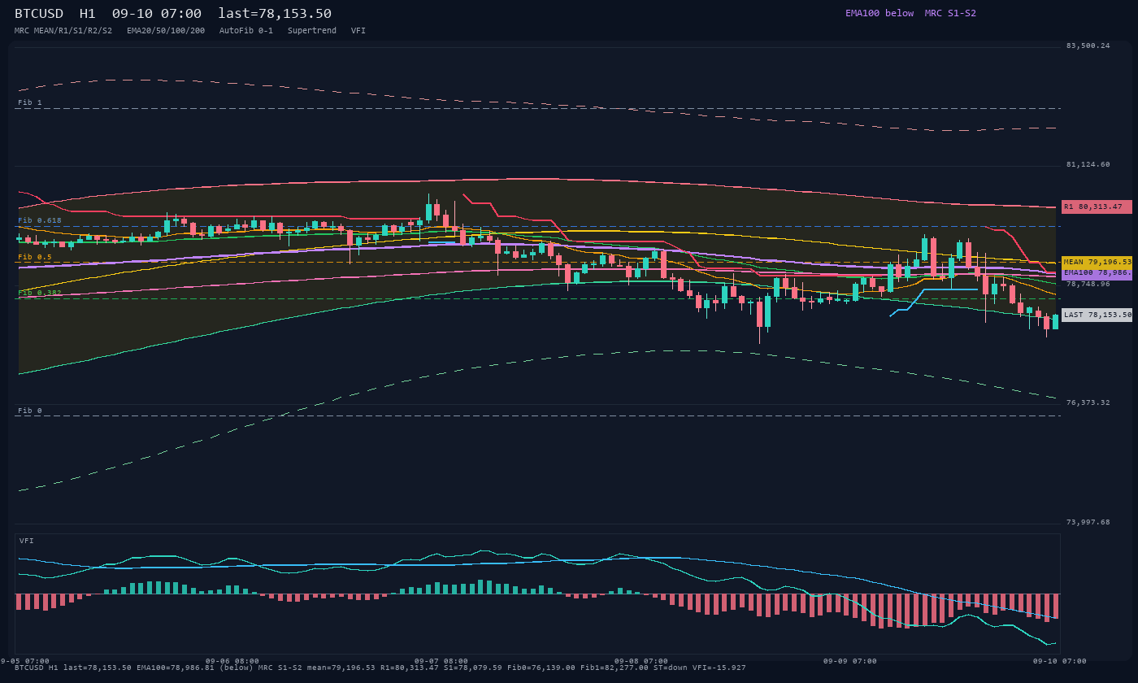Select the 81,124.60 price axis label
The image size is (1138, 683).
pos(1088,164)
